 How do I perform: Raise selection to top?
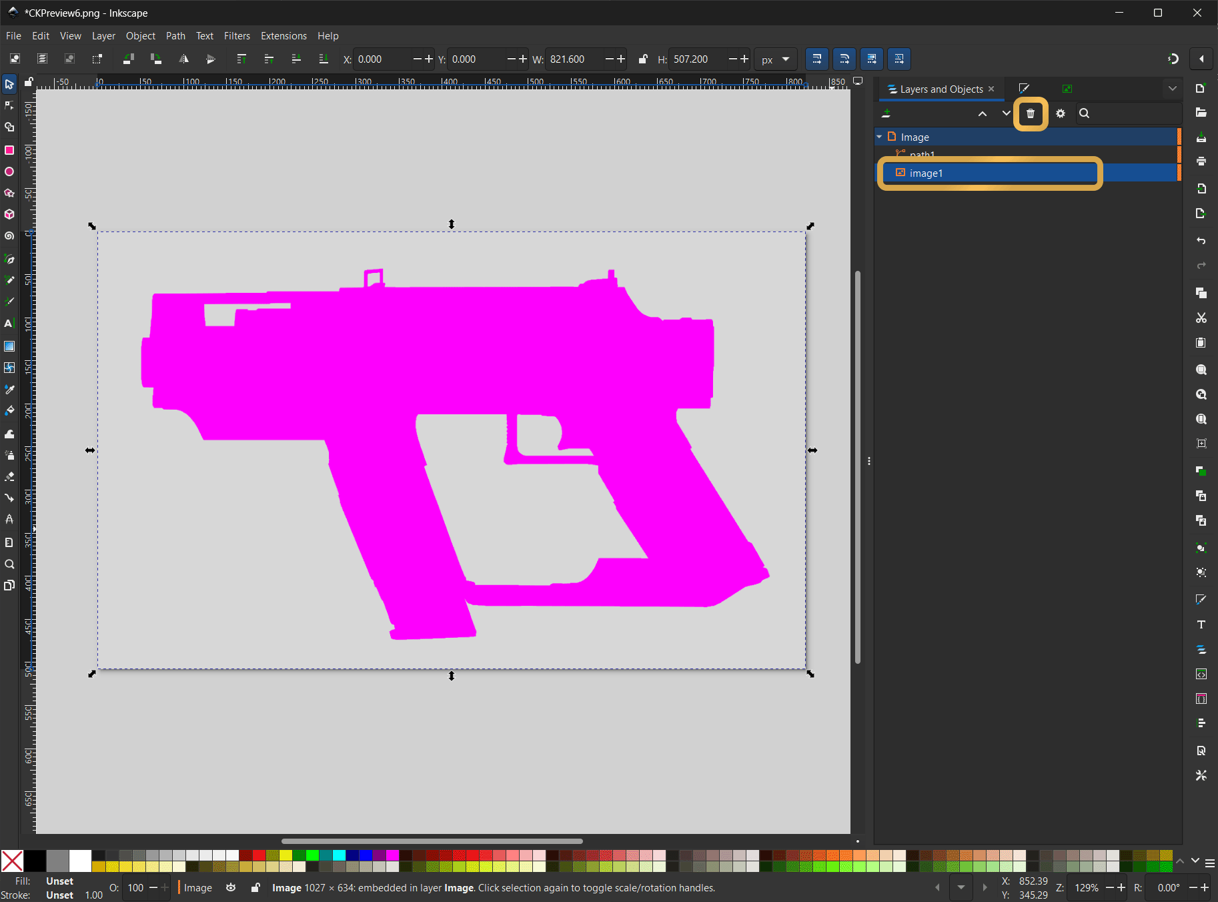[x=241, y=59]
